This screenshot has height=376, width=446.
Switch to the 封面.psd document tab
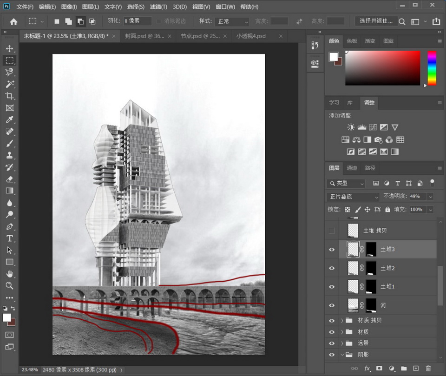coord(145,36)
